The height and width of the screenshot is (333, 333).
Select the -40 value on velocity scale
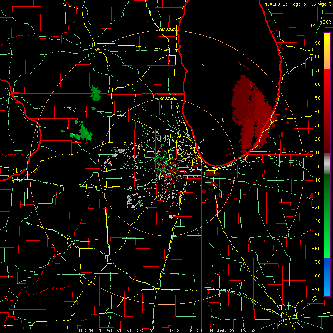(x=316, y=221)
